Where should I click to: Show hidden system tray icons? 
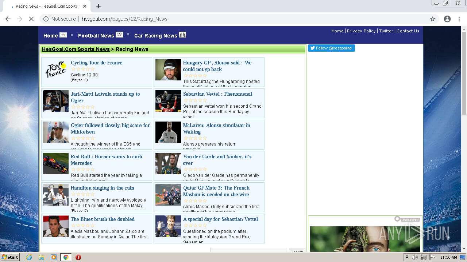tap(407, 257)
